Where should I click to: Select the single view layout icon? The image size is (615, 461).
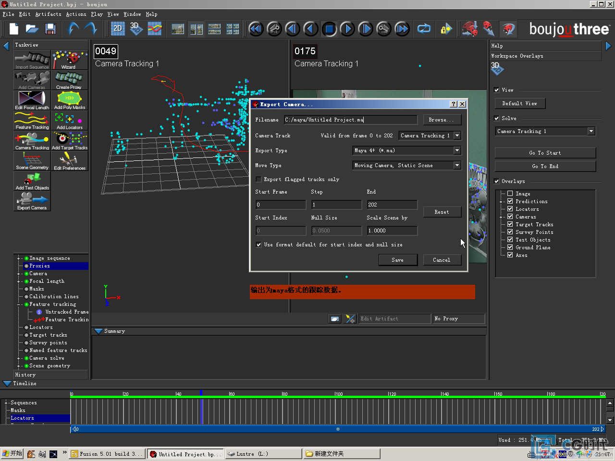178,29
